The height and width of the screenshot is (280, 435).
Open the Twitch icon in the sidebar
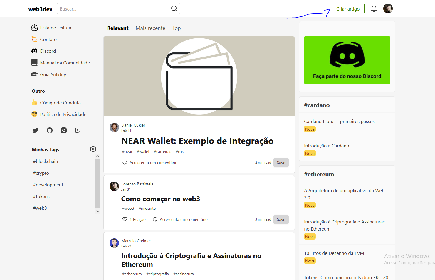(78, 130)
